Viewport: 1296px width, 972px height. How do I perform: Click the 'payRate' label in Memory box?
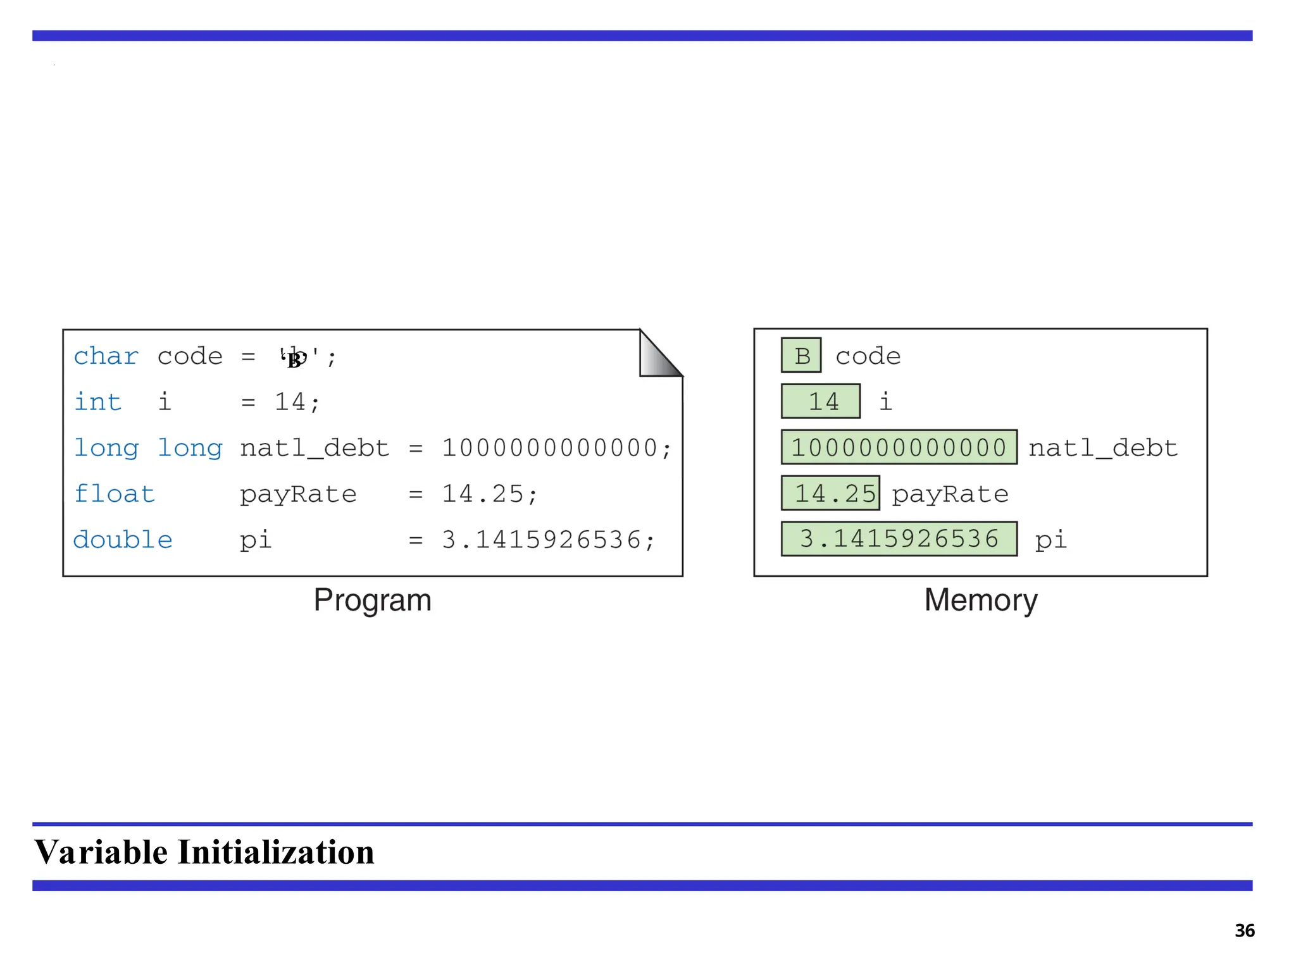(950, 494)
